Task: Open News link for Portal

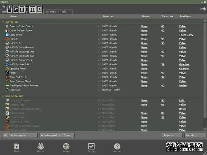Action: click(144, 73)
